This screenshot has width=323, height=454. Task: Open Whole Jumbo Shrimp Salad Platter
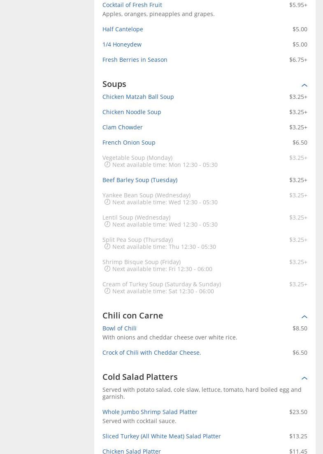(x=150, y=412)
